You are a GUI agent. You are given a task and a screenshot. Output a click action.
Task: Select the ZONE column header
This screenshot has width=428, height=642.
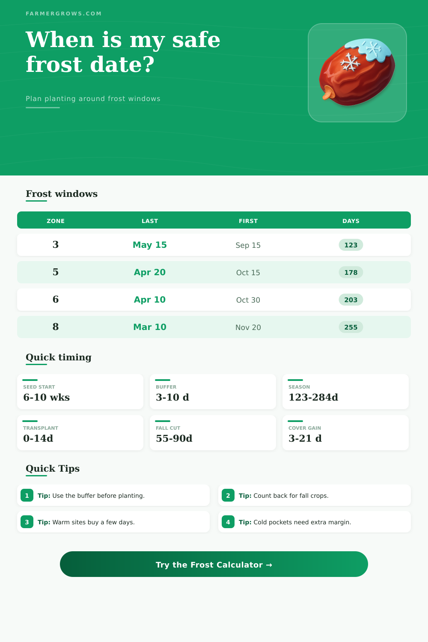tap(56, 221)
